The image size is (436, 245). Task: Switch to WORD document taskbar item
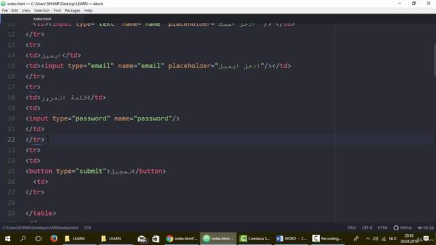[x=292, y=239]
